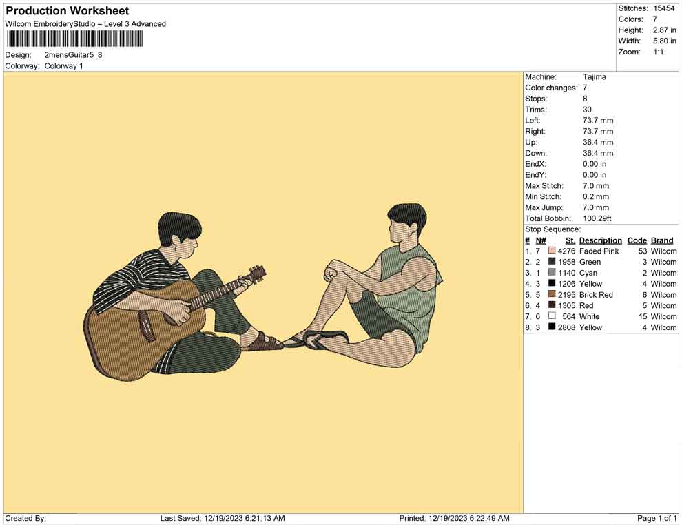Screen dimensions: 682x525
Task: Click the Colorway 1 value
Action: (63, 66)
